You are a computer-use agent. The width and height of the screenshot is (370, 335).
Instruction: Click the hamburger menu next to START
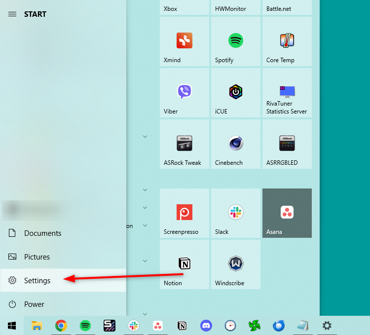coord(12,14)
